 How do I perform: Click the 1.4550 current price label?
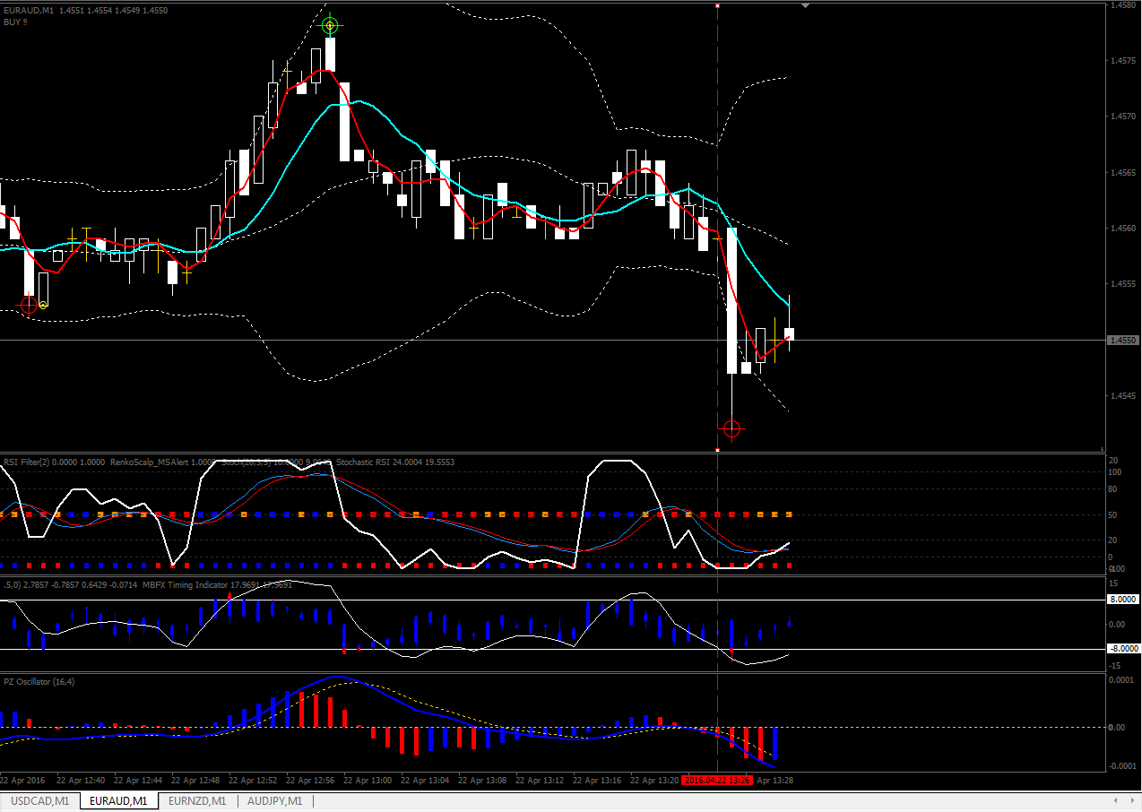[1124, 340]
